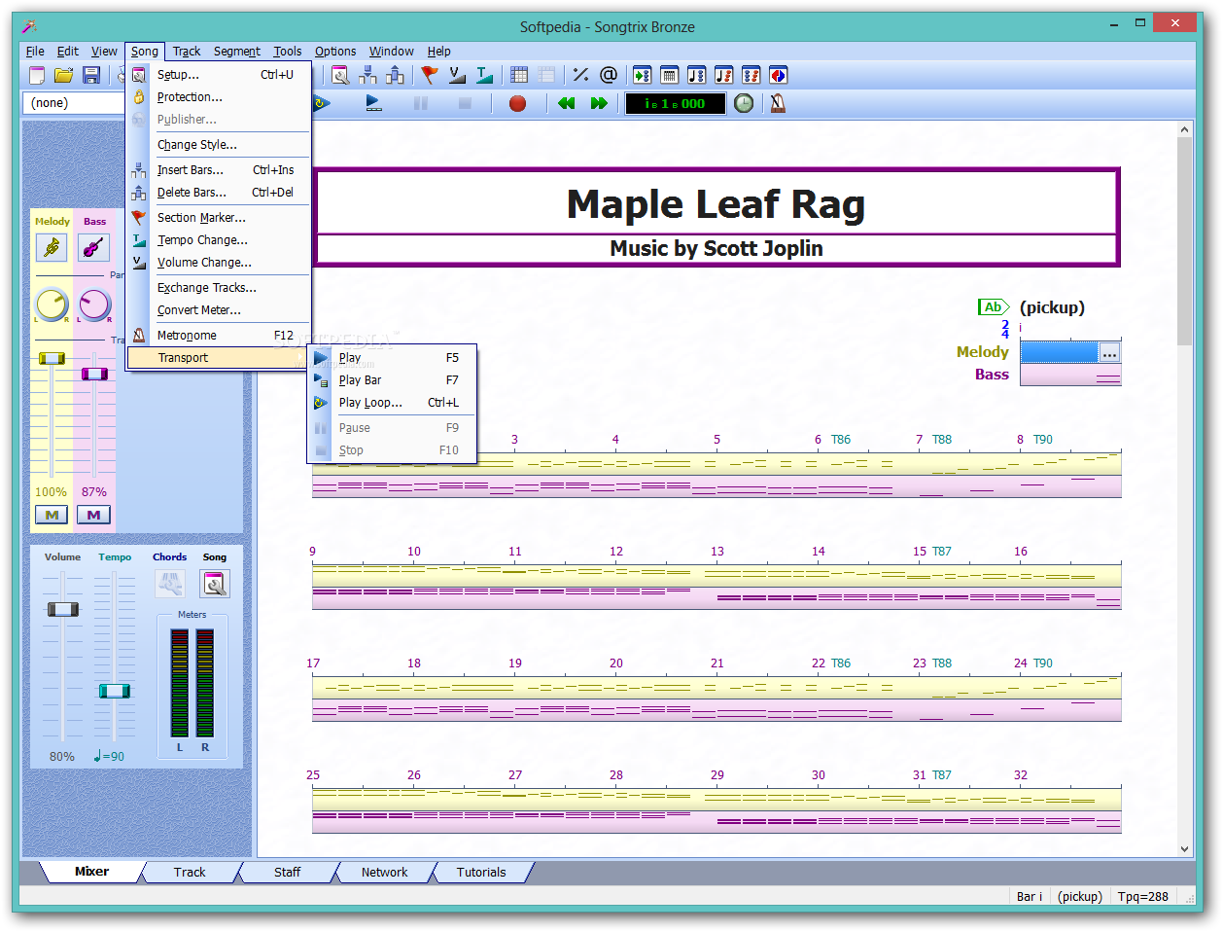Click the ellipsis button on Melody pickup
1223x932 pixels.
[x=1109, y=352]
